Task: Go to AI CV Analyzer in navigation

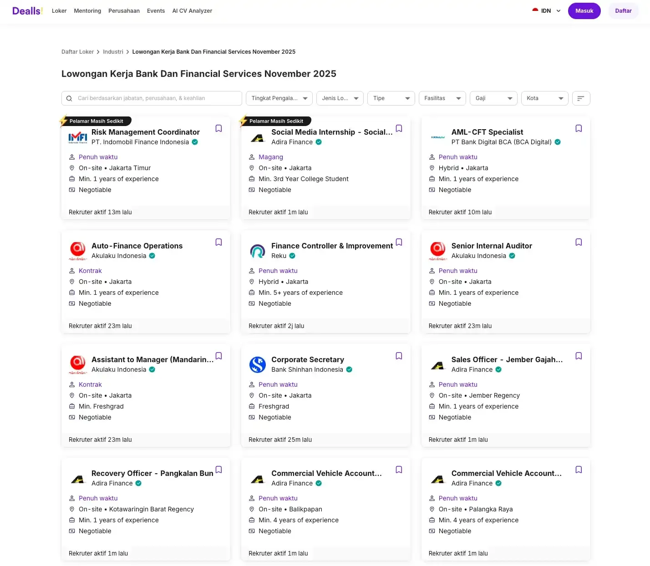Action: point(192,11)
